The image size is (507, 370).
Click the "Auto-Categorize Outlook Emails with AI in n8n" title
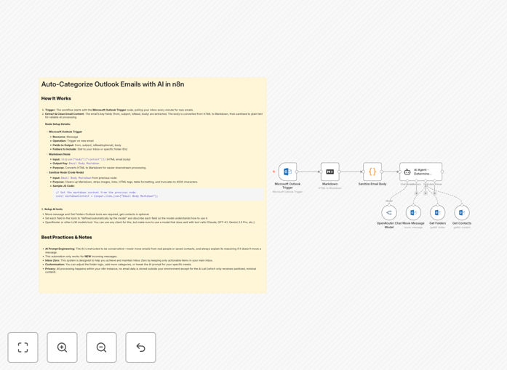click(x=113, y=84)
